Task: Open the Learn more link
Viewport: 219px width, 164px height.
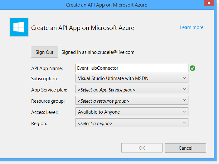Action: pos(192,27)
